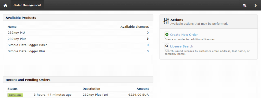The height and width of the screenshot is (98, 261).
Task: Click the Status column header
Action: (12, 89)
